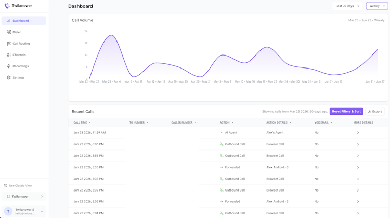Click the Export button
390x218 pixels.
(x=375, y=112)
